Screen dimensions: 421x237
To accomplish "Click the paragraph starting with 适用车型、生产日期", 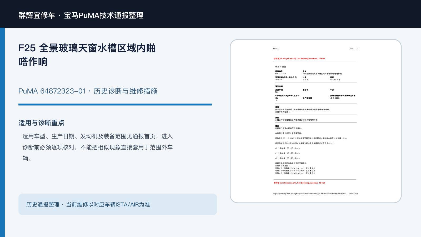I will (x=98, y=147).
